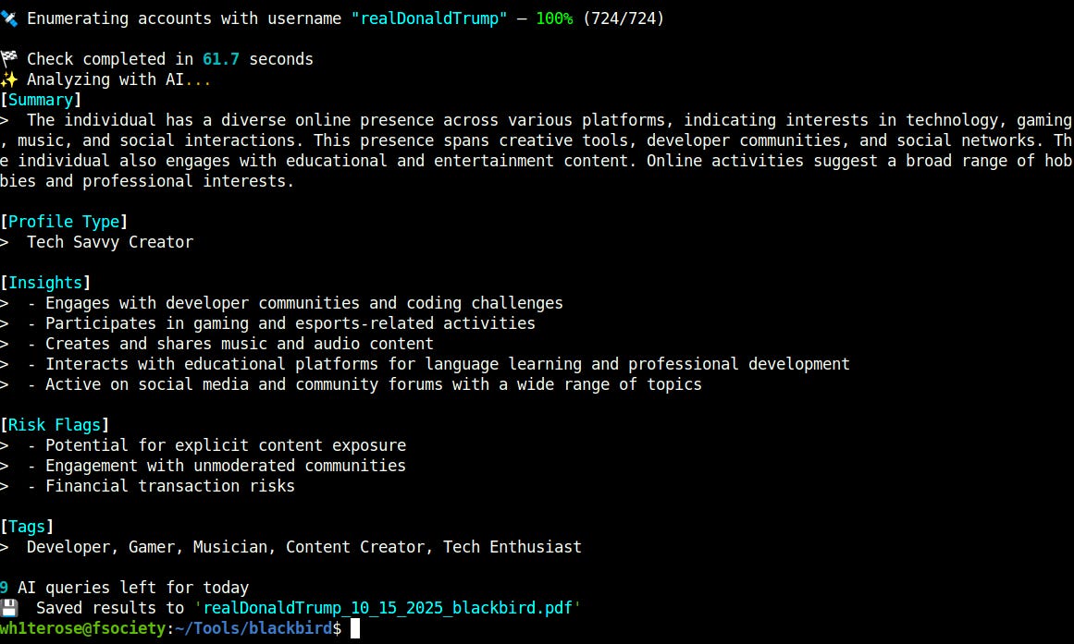Image resolution: width=1074 pixels, height=644 pixels.
Task: Click the saved PDF filename realDonaldTrump_10_15_2025_blackbird.pdf
Action: [x=388, y=608]
